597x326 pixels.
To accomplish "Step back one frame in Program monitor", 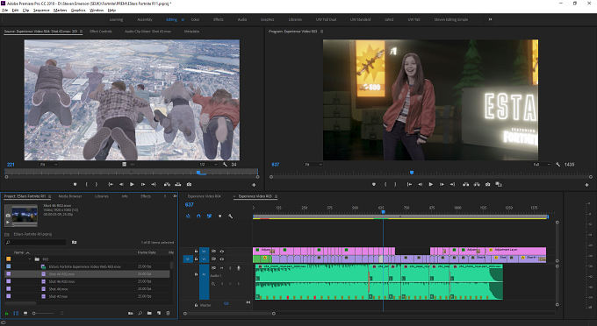I will click(420, 184).
